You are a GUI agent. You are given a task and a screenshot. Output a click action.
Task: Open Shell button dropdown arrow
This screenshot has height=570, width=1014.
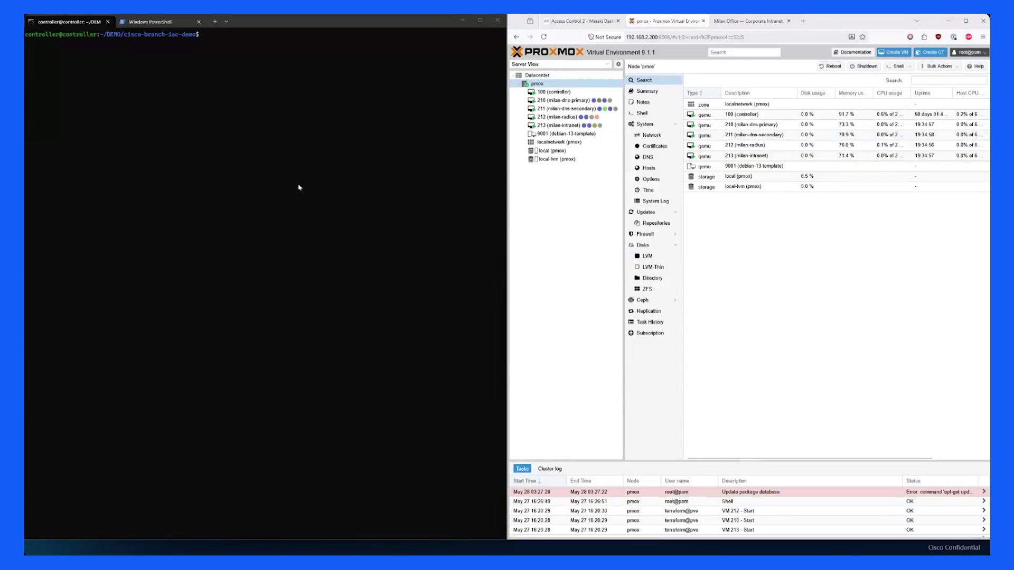point(909,66)
